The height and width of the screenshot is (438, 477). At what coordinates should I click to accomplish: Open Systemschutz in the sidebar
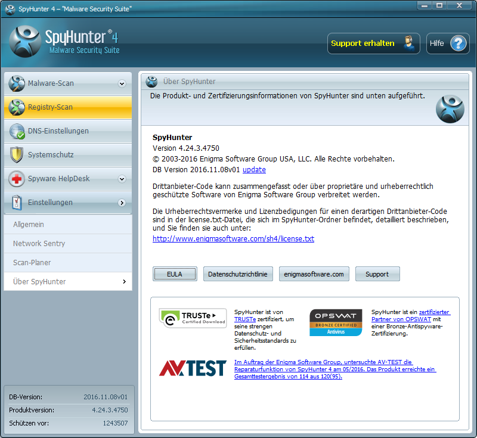coord(68,155)
